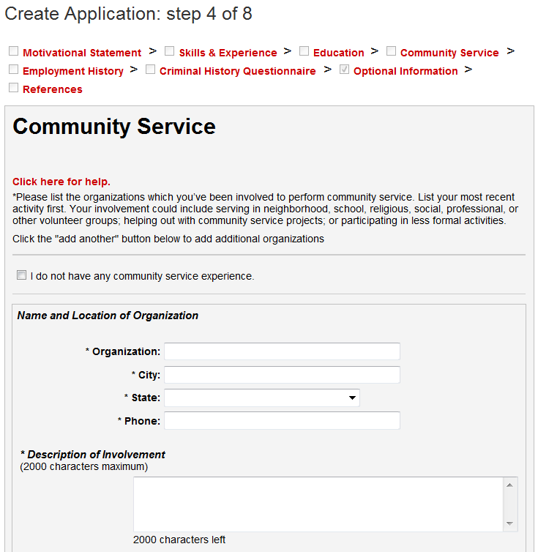538x552 pixels.
Task: Focus the Organization name field
Action: pos(282,351)
